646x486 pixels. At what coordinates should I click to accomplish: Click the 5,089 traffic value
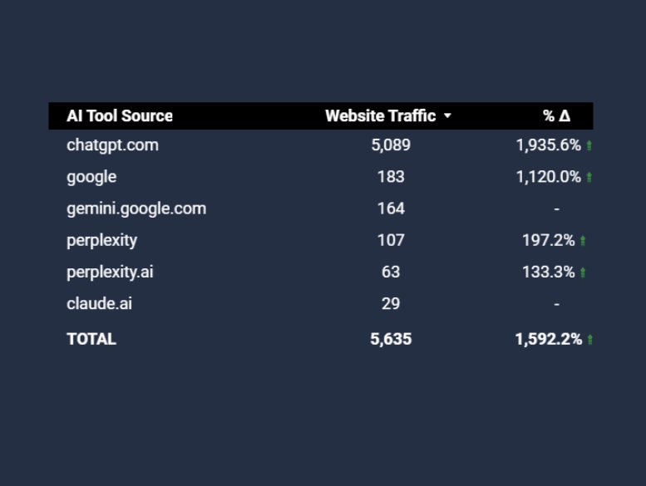(391, 145)
